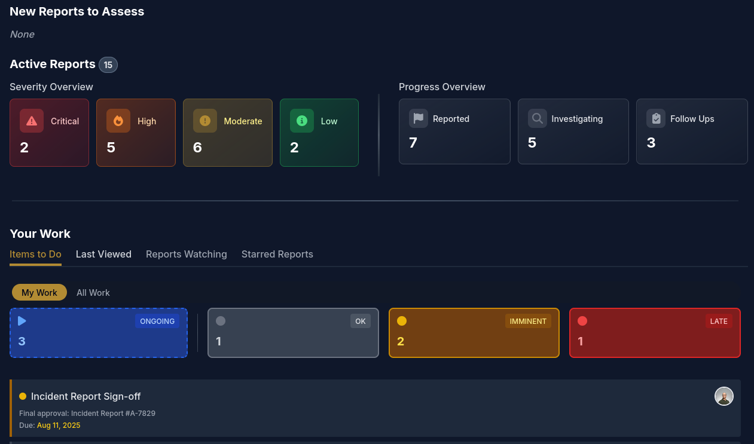754x444 pixels.
Task: Click the Investigating magnifier icon
Action: click(538, 118)
